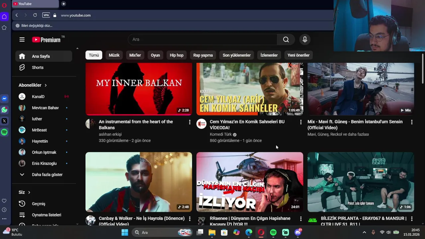Click the magnifier search button

click(286, 40)
